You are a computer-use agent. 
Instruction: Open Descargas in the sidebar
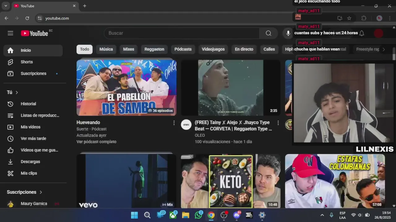point(33,162)
